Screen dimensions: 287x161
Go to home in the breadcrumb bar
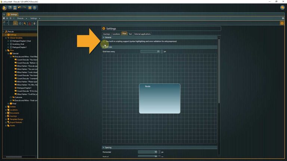[x=4, y=18]
